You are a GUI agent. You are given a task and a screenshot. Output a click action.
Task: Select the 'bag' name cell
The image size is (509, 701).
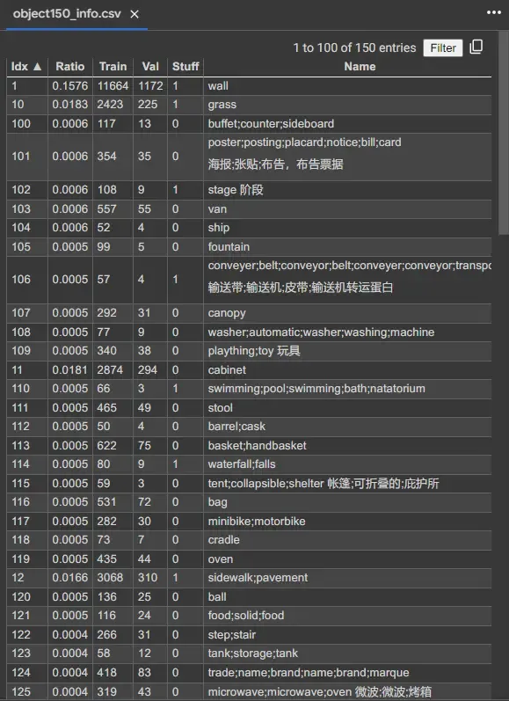(x=347, y=502)
